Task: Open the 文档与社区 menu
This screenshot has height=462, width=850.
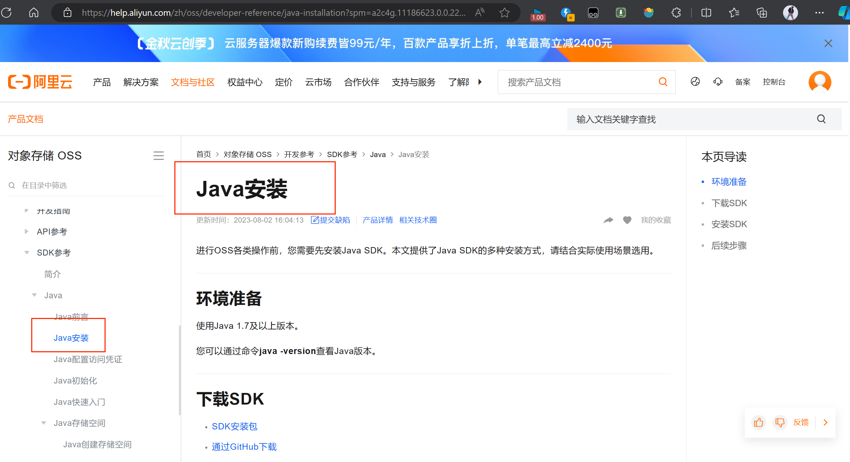Action: pos(193,82)
